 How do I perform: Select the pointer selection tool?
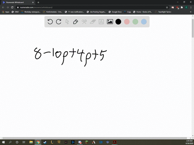coord(67,22)
